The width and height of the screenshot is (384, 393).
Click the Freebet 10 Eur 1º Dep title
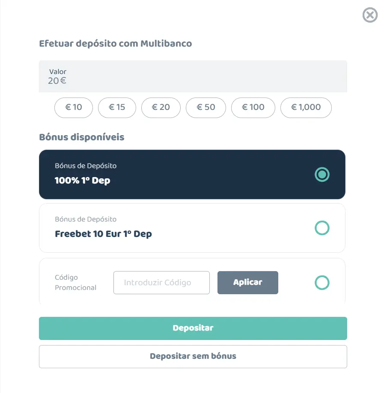(x=103, y=234)
